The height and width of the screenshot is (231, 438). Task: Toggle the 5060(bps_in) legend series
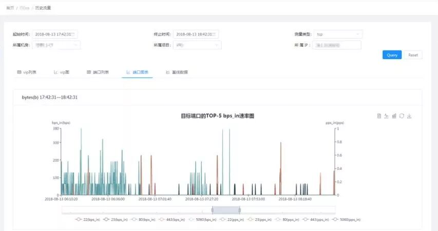pyautogui.click(x=202, y=220)
